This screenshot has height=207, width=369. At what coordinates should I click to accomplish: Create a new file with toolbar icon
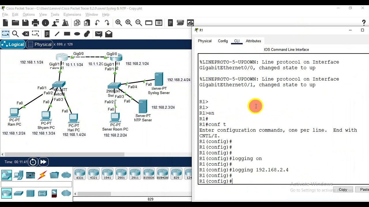tap(5, 23)
